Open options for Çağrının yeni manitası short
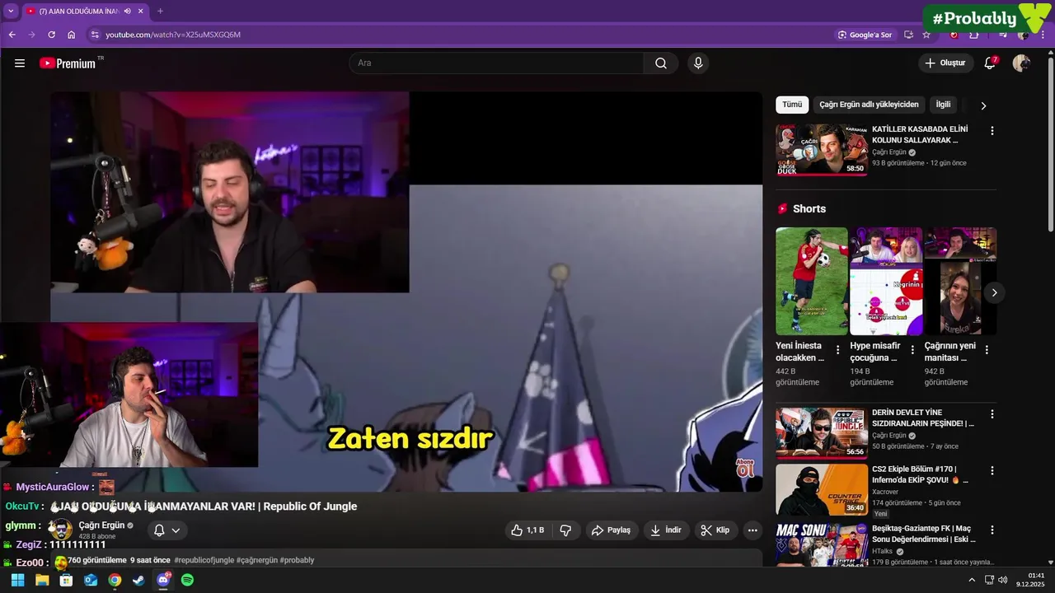 click(x=986, y=349)
